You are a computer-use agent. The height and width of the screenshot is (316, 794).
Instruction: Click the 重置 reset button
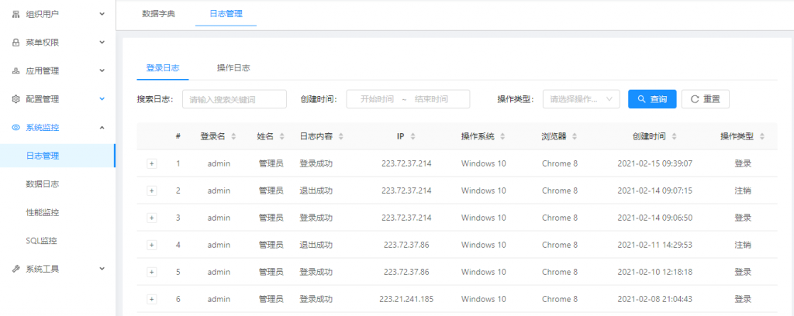click(x=705, y=99)
